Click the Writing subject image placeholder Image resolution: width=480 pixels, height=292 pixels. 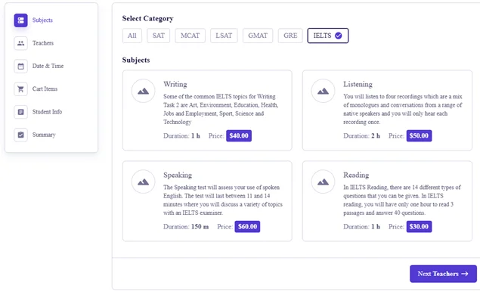[144, 91]
